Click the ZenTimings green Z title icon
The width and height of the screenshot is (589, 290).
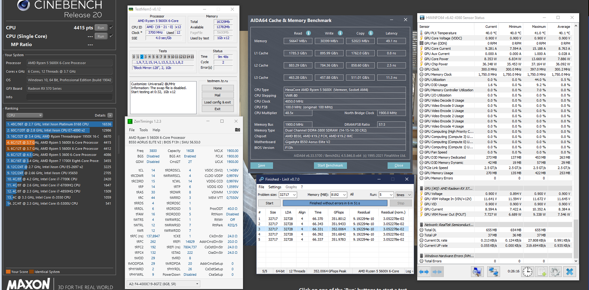click(130, 121)
